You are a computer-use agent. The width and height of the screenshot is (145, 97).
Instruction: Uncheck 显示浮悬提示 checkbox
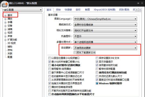97,61
